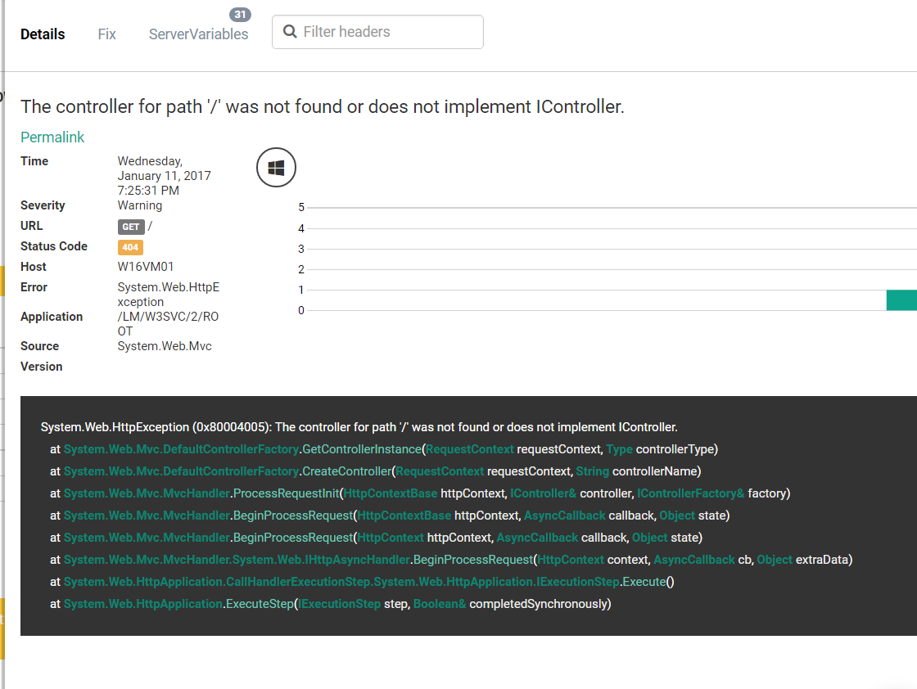This screenshot has height=689, width=917.
Task: Click the Windows logo icon
Action: click(276, 168)
